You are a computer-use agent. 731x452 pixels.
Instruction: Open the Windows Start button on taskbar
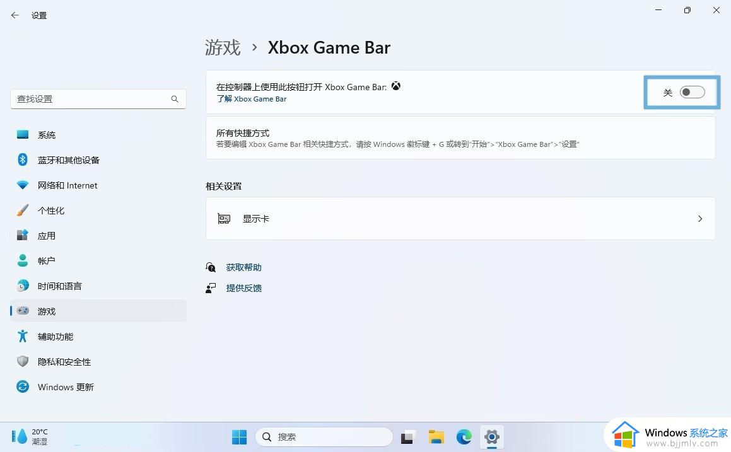pyautogui.click(x=239, y=437)
